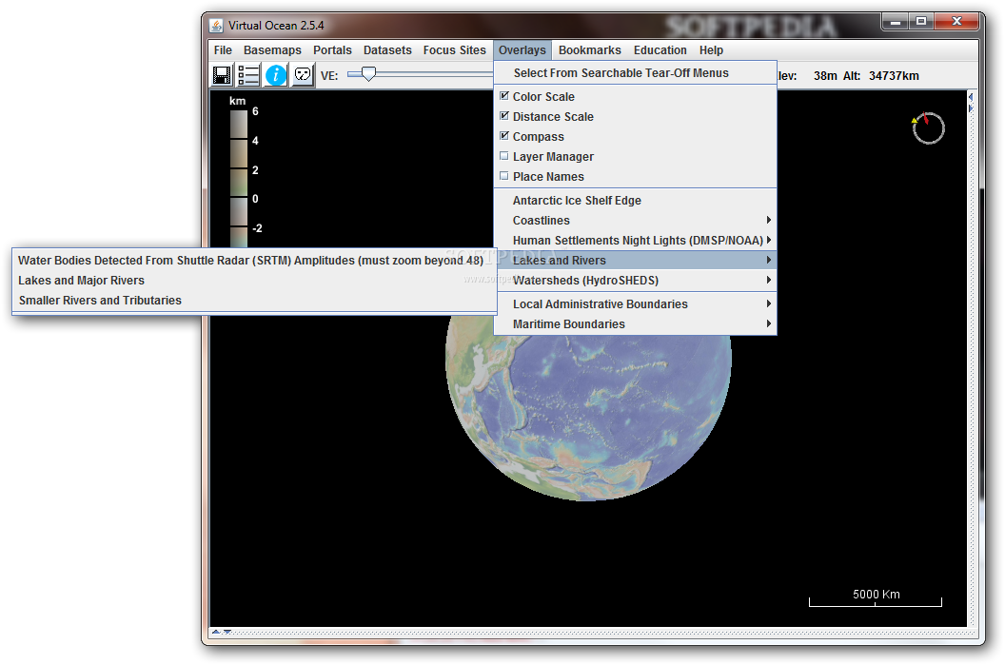Close the Virtual Ocean window
Screen dimensions: 1005x665
[956, 23]
